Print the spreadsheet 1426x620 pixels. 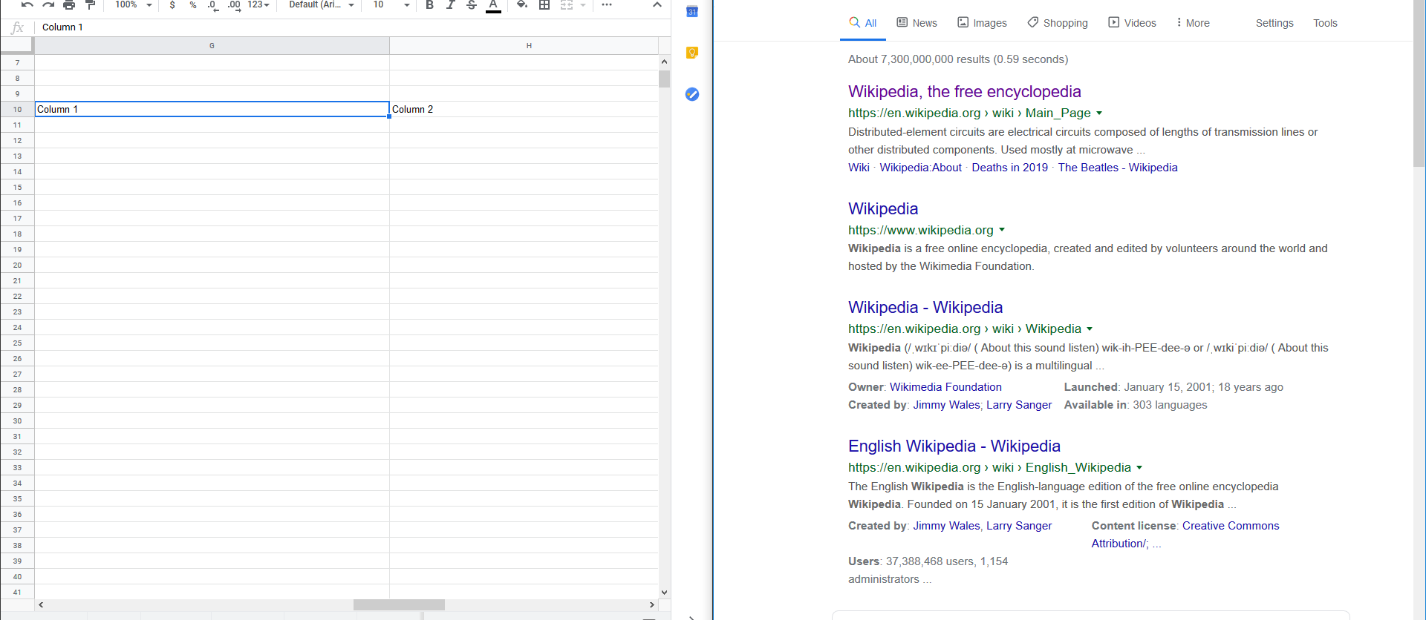(69, 4)
